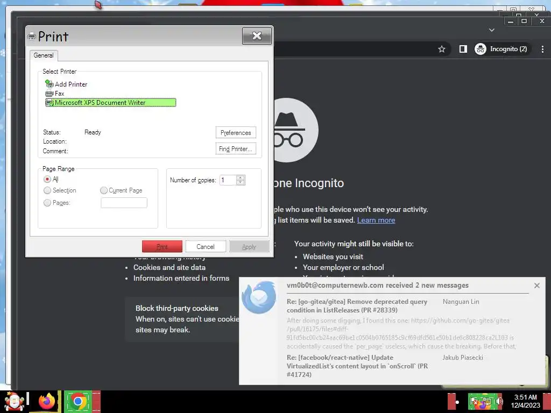The image size is (551, 413).
Task: Open Firefox from the taskbar
Action: (47, 401)
